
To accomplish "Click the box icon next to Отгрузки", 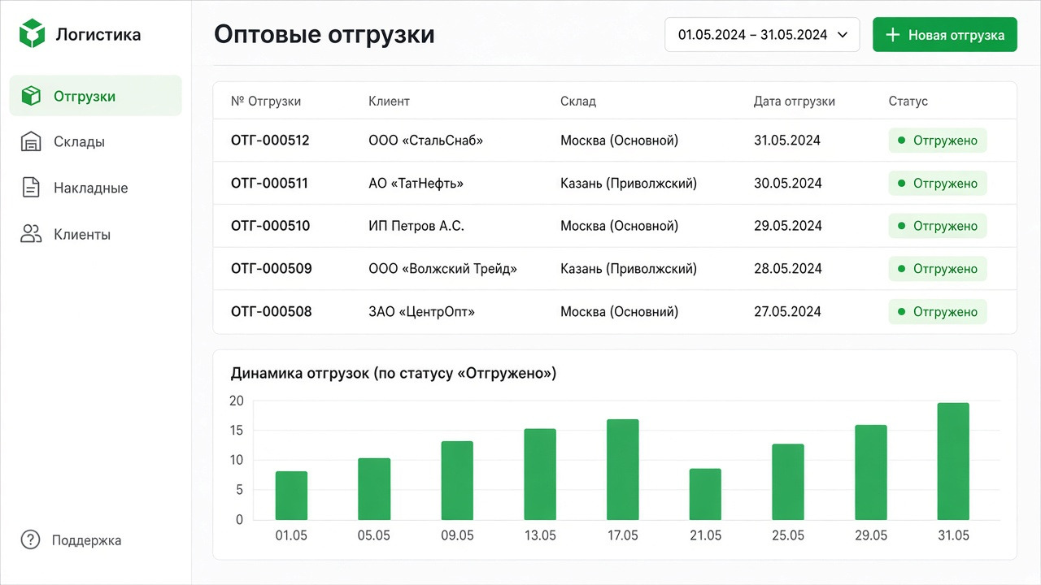I will (31, 96).
